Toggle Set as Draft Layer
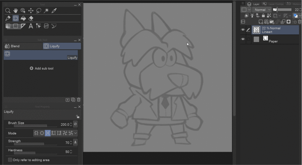Screen dimensions: 302x165 (258, 16)
